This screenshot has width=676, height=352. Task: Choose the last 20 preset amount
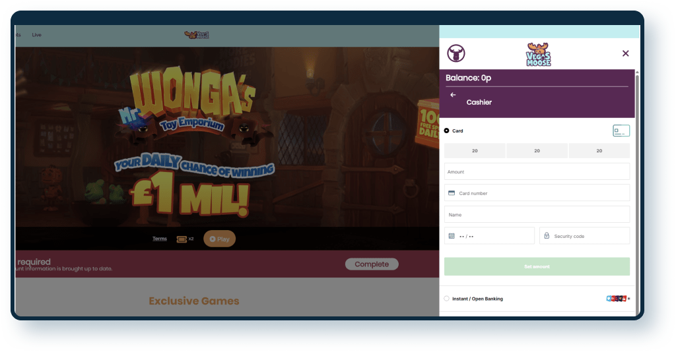click(599, 150)
